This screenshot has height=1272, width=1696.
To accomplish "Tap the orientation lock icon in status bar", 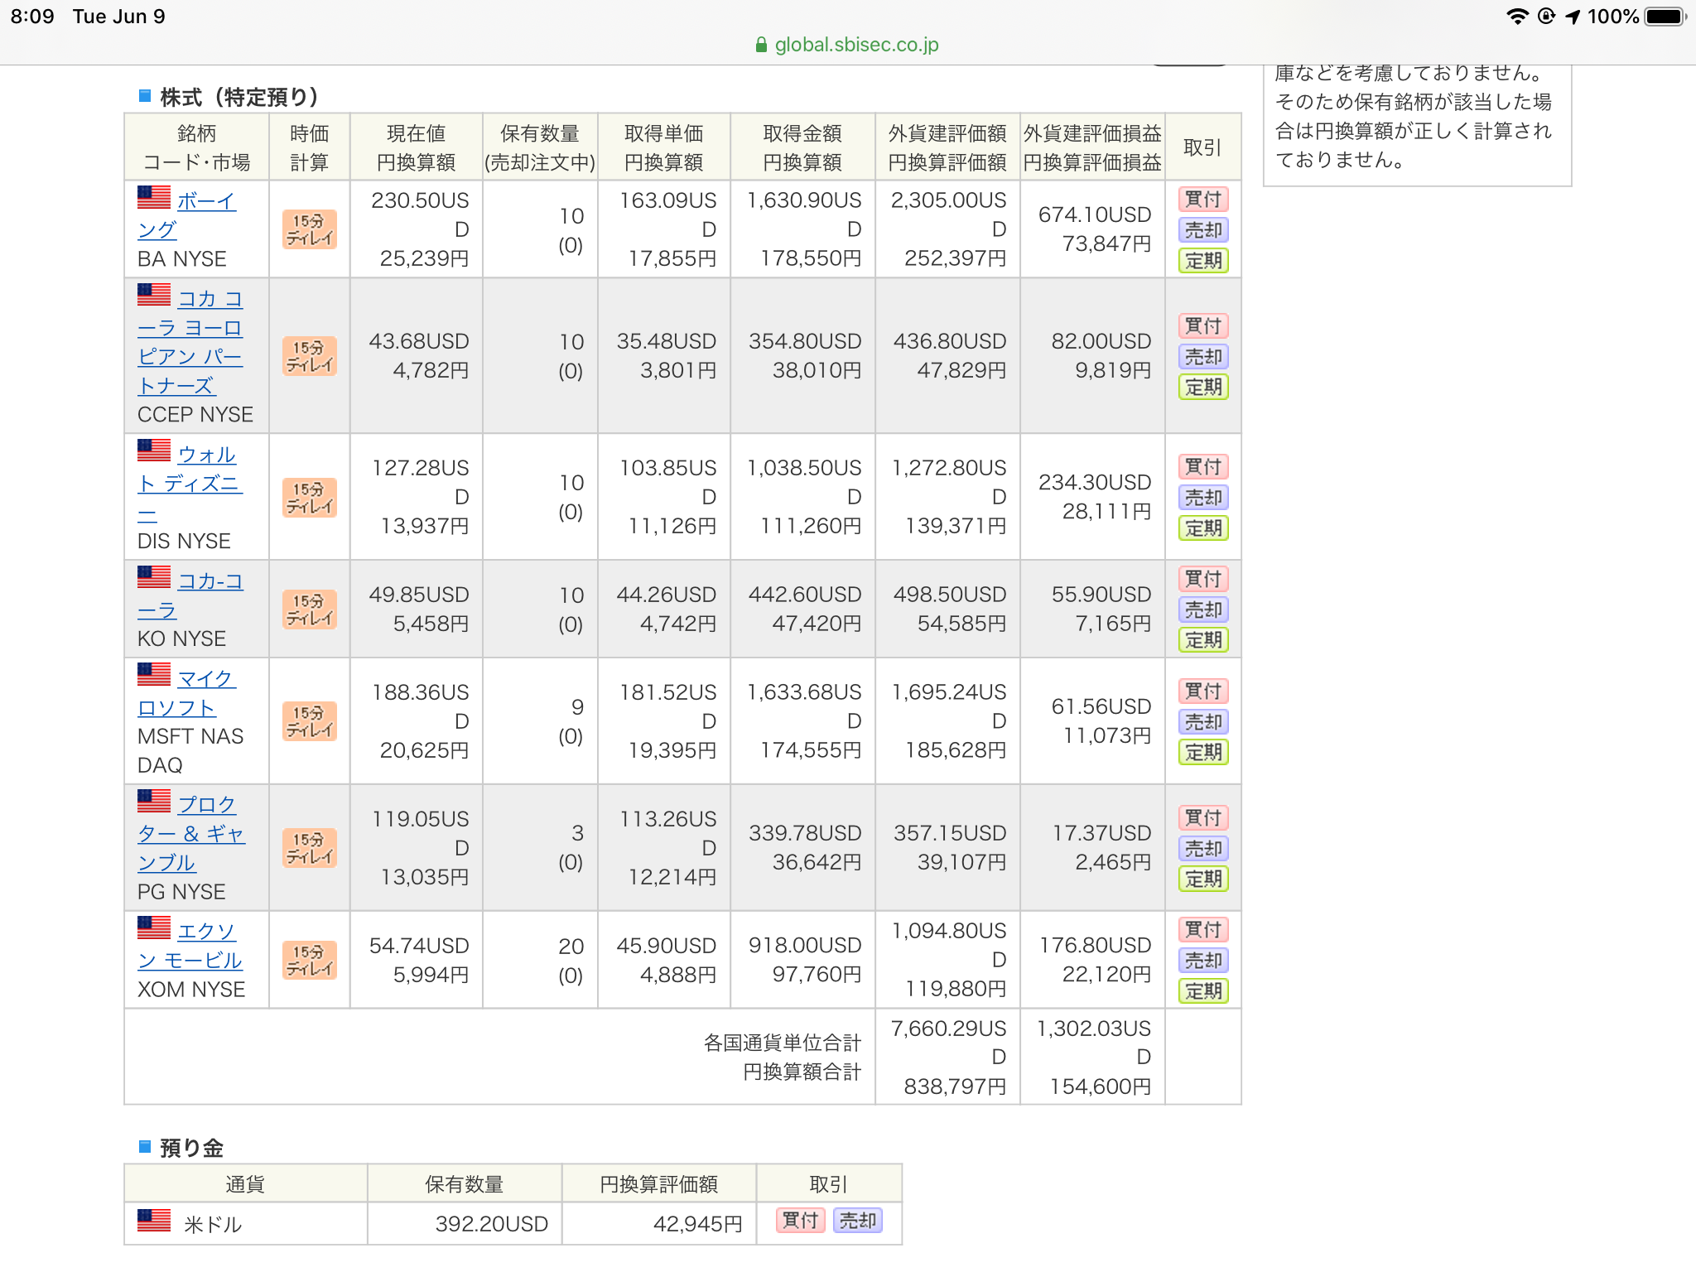I will (1545, 17).
